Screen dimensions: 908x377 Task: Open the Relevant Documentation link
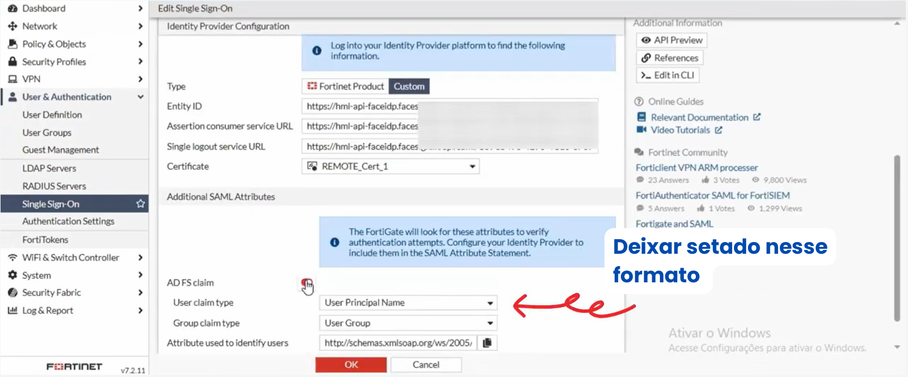coord(699,117)
